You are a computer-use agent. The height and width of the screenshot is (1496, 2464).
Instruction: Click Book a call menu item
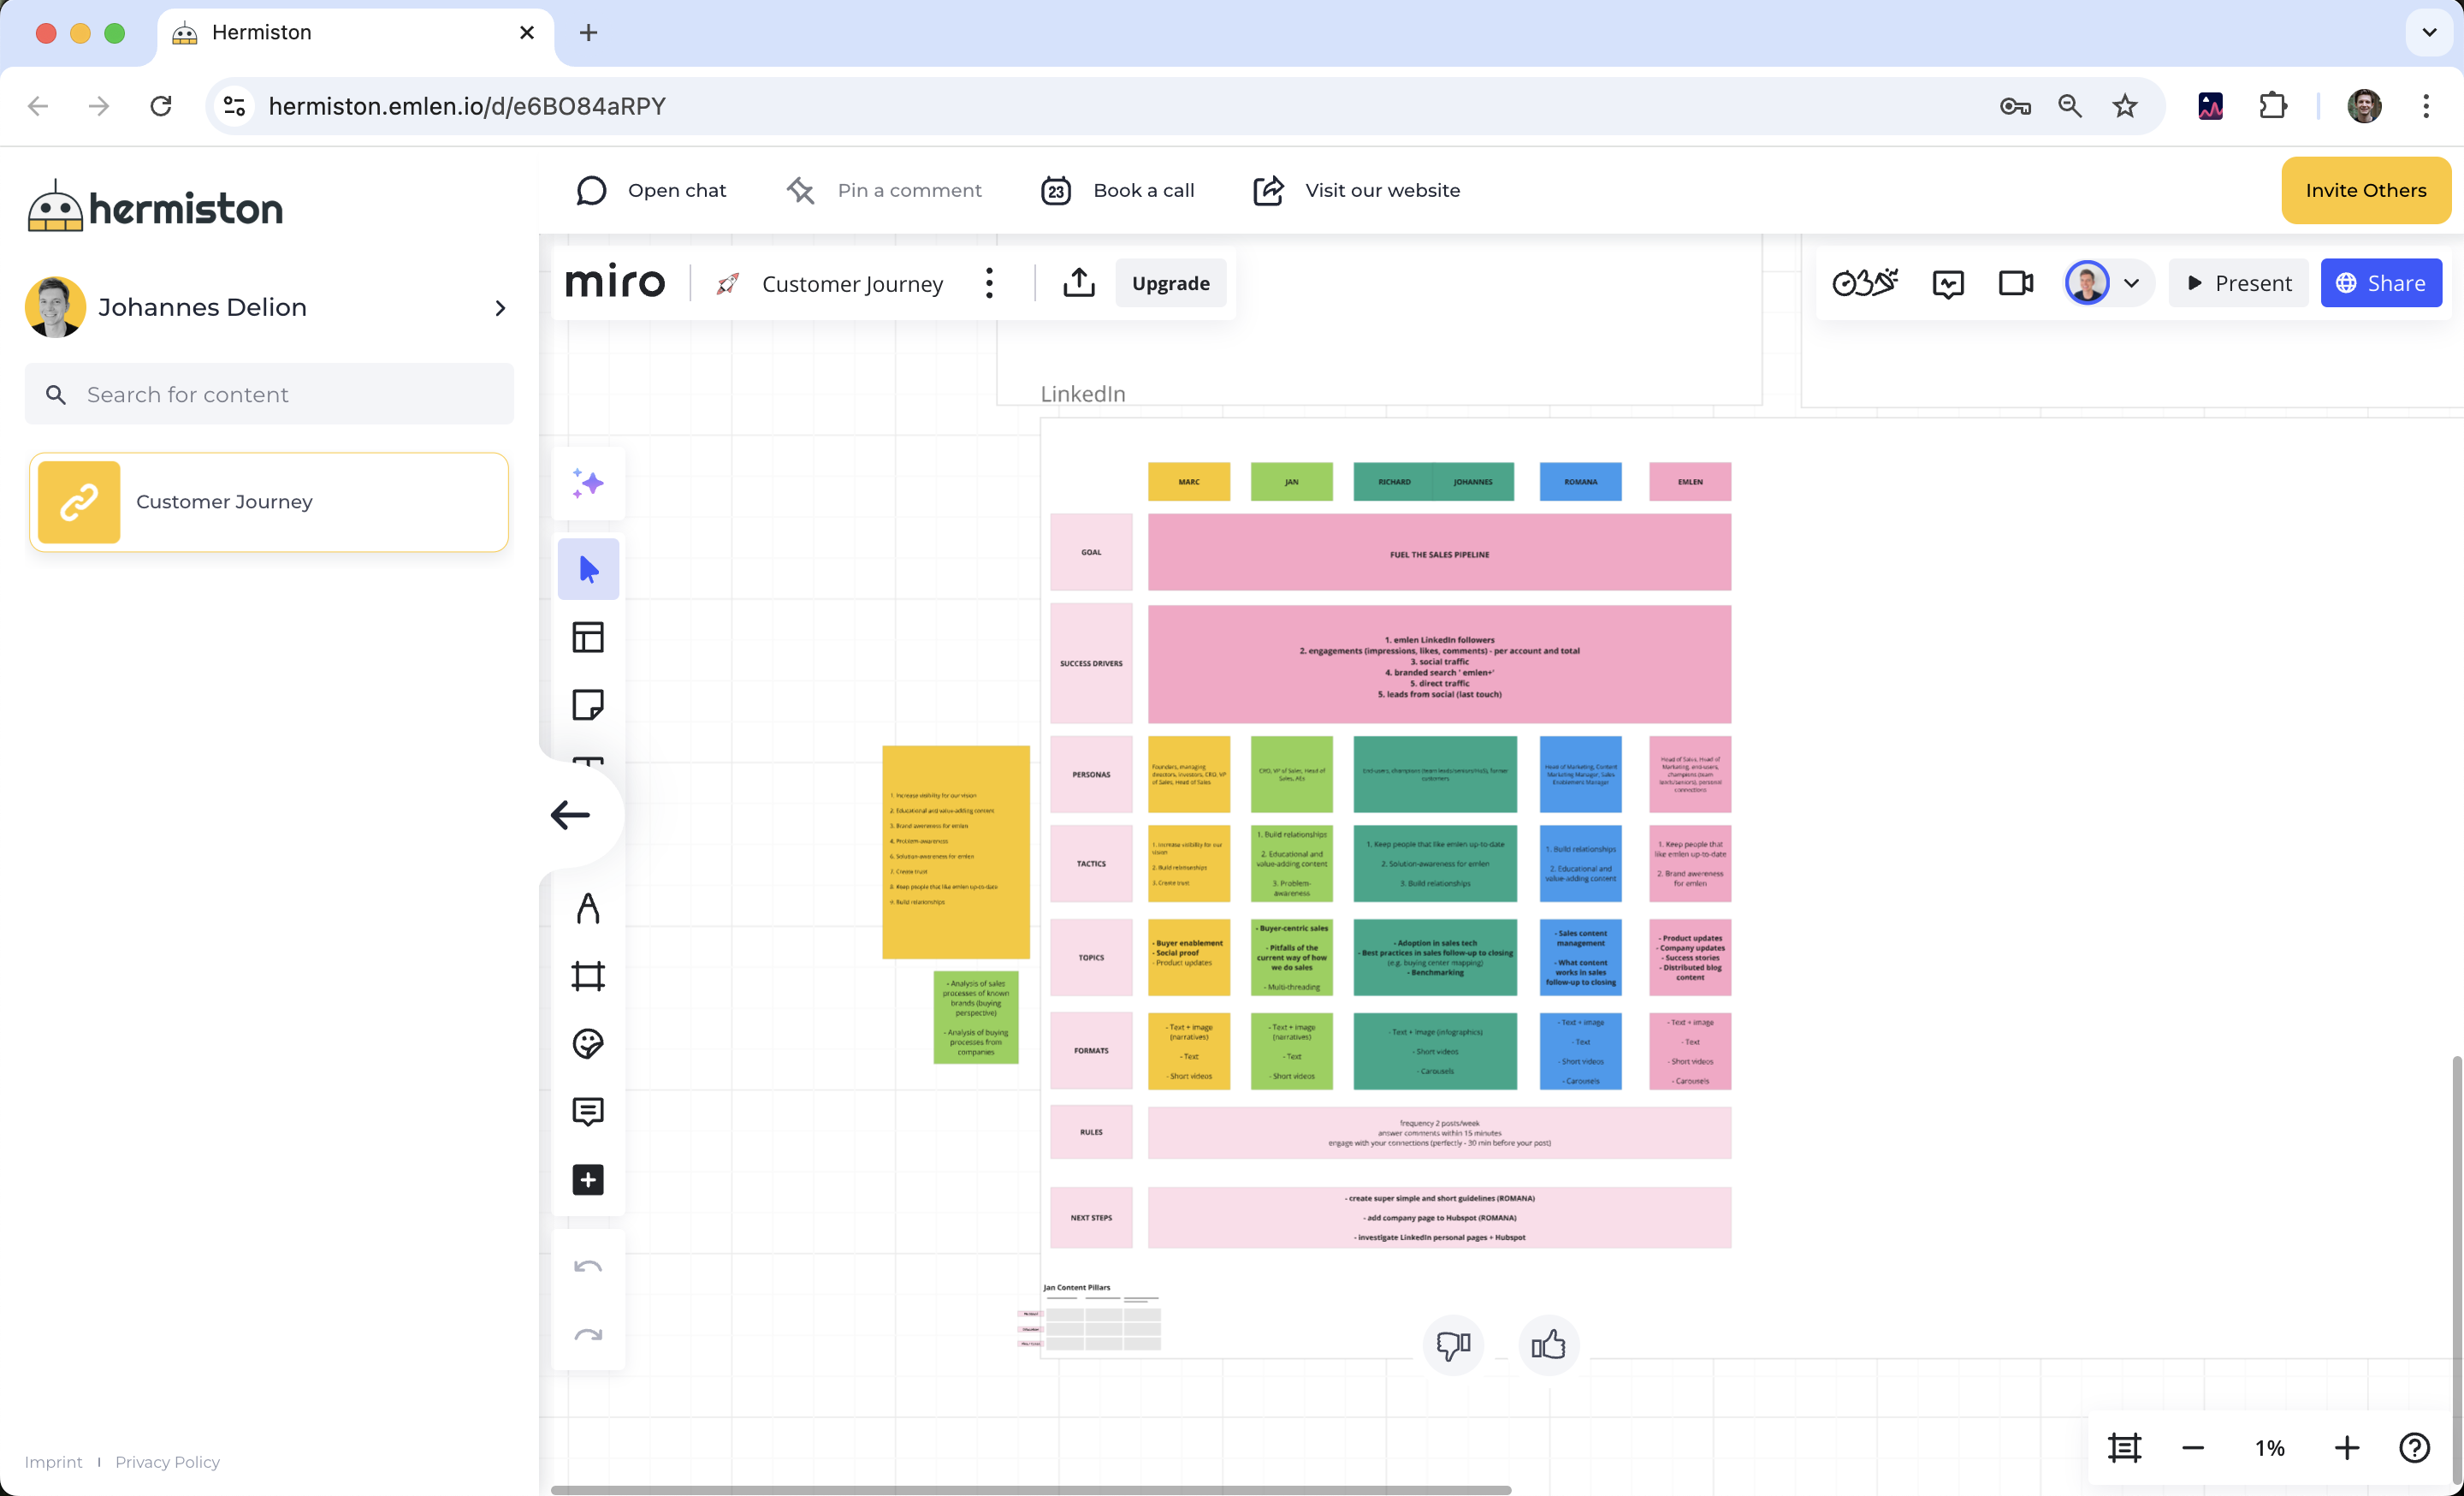(x=1118, y=190)
